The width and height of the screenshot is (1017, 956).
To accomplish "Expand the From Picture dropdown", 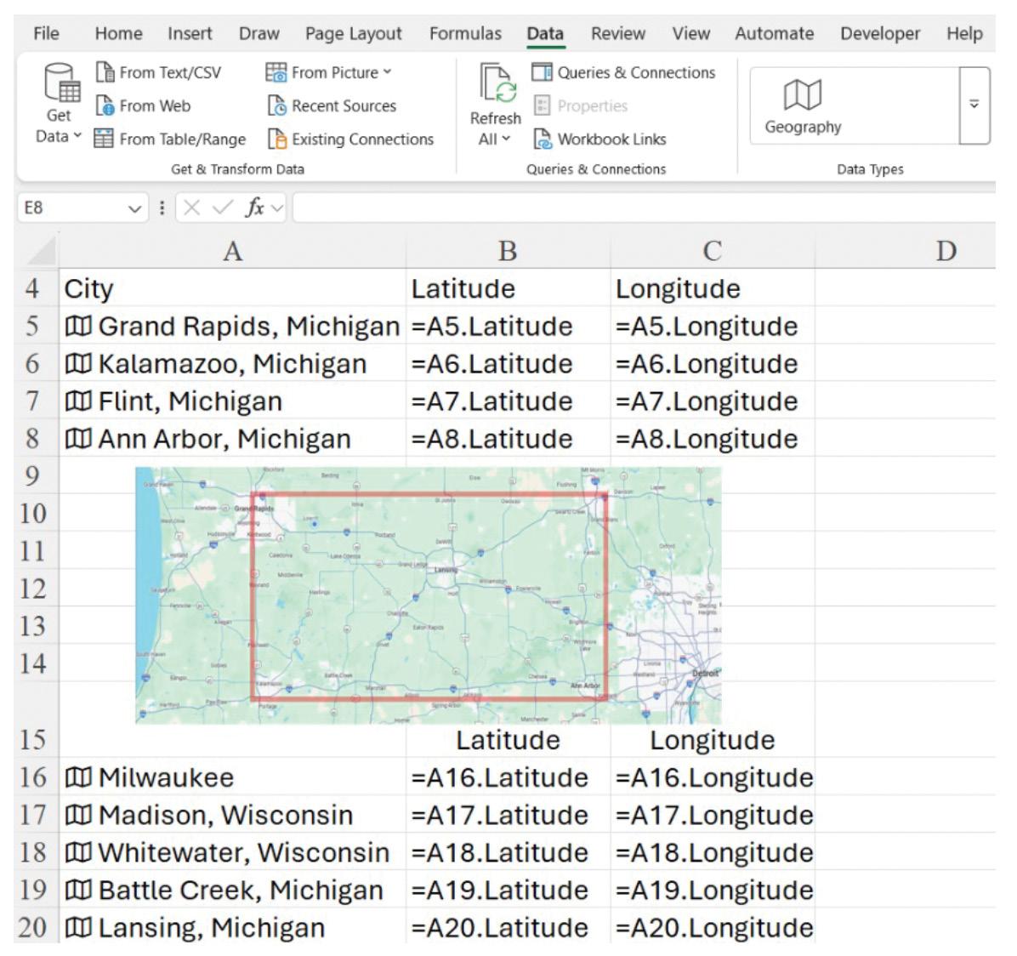I will pyautogui.click(x=387, y=72).
